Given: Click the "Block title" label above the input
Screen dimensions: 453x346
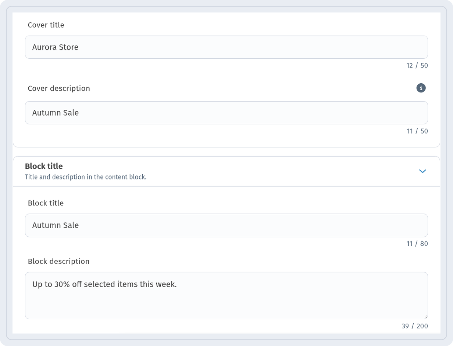Looking at the screenshot, I should 46,203.
